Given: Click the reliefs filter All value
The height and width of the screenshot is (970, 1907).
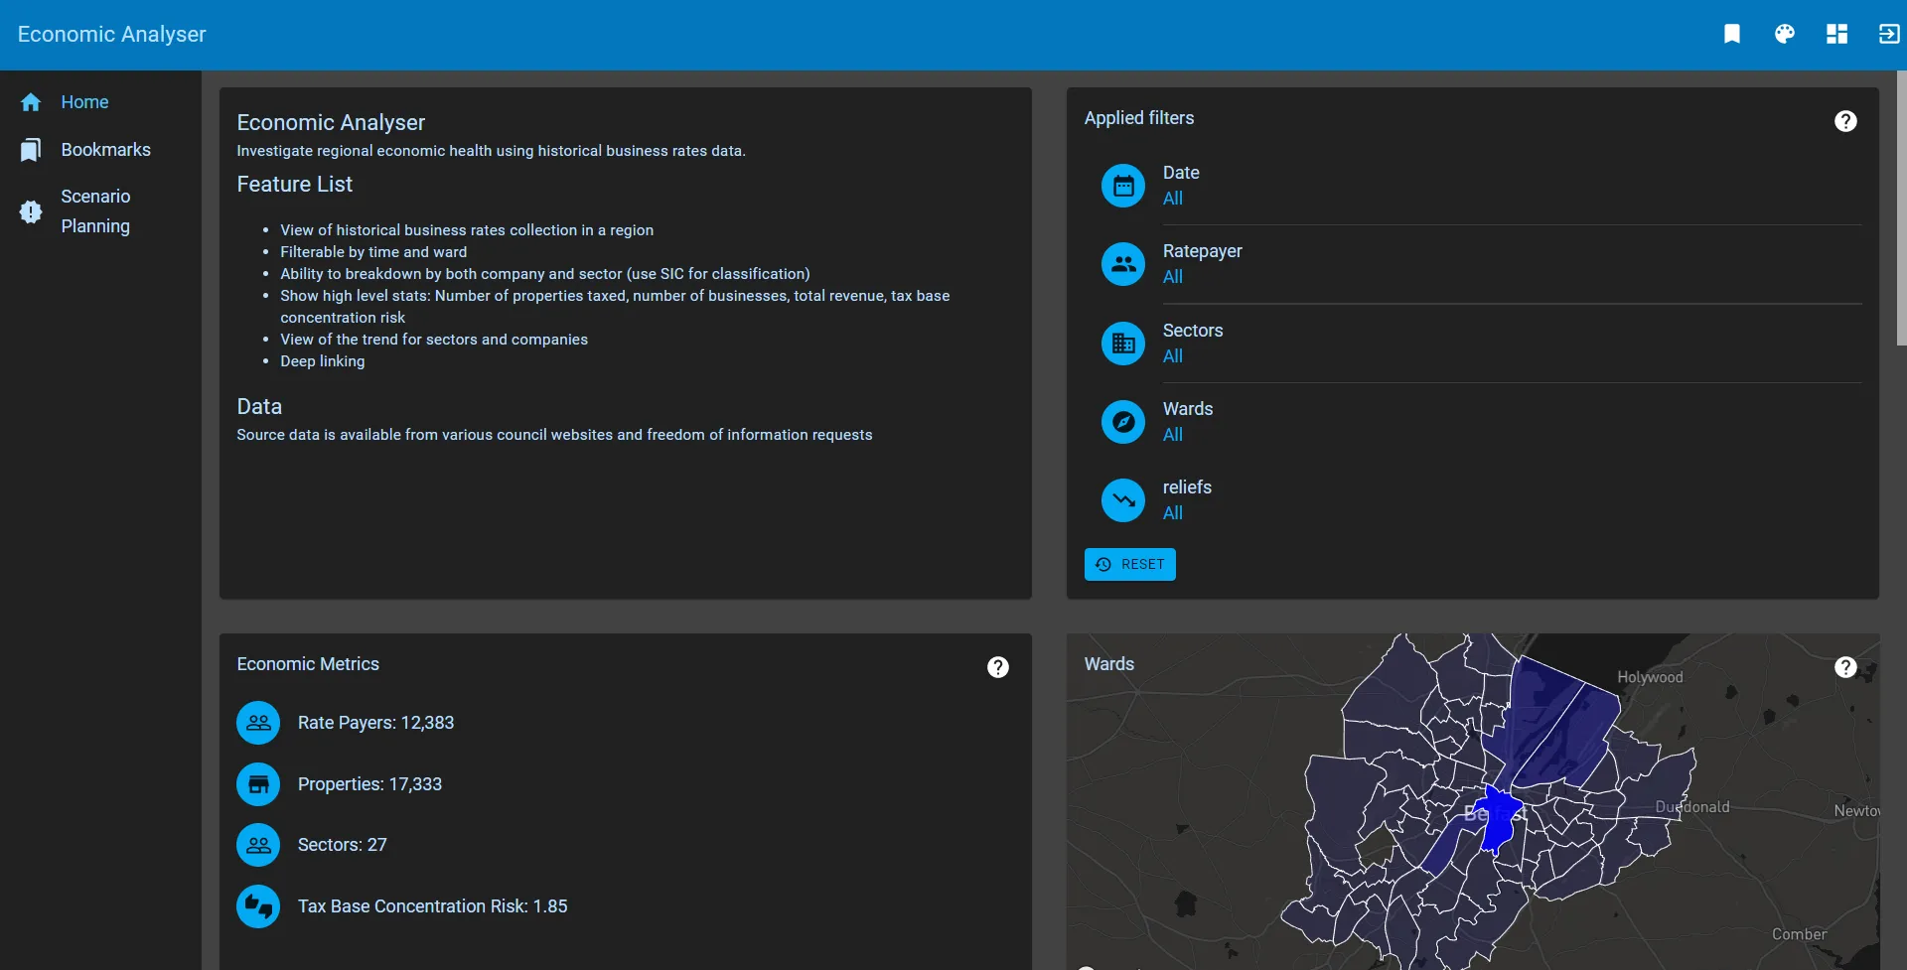Looking at the screenshot, I should [1173, 513].
